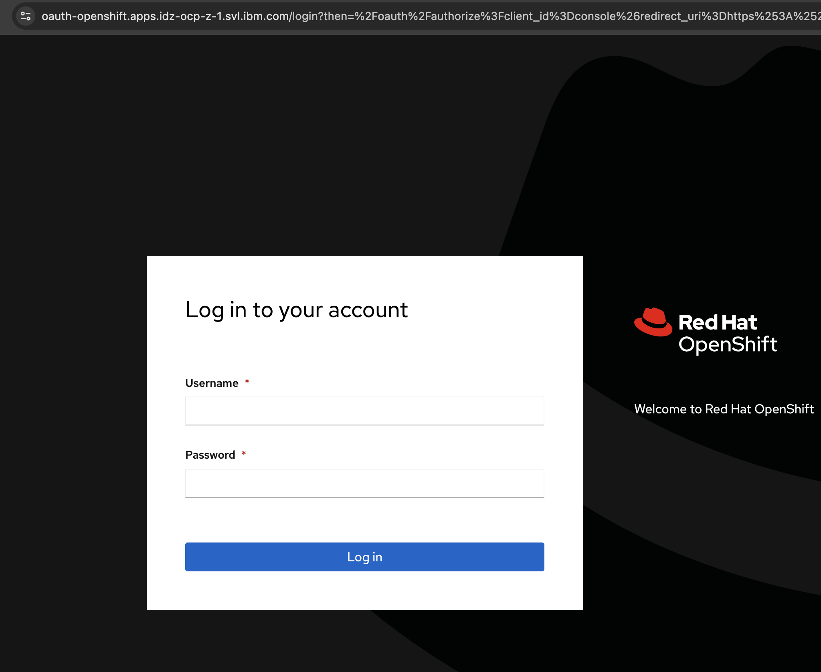This screenshot has height=672, width=821.
Task: Click the red asterisk beside Password
Action: click(x=243, y=453)
